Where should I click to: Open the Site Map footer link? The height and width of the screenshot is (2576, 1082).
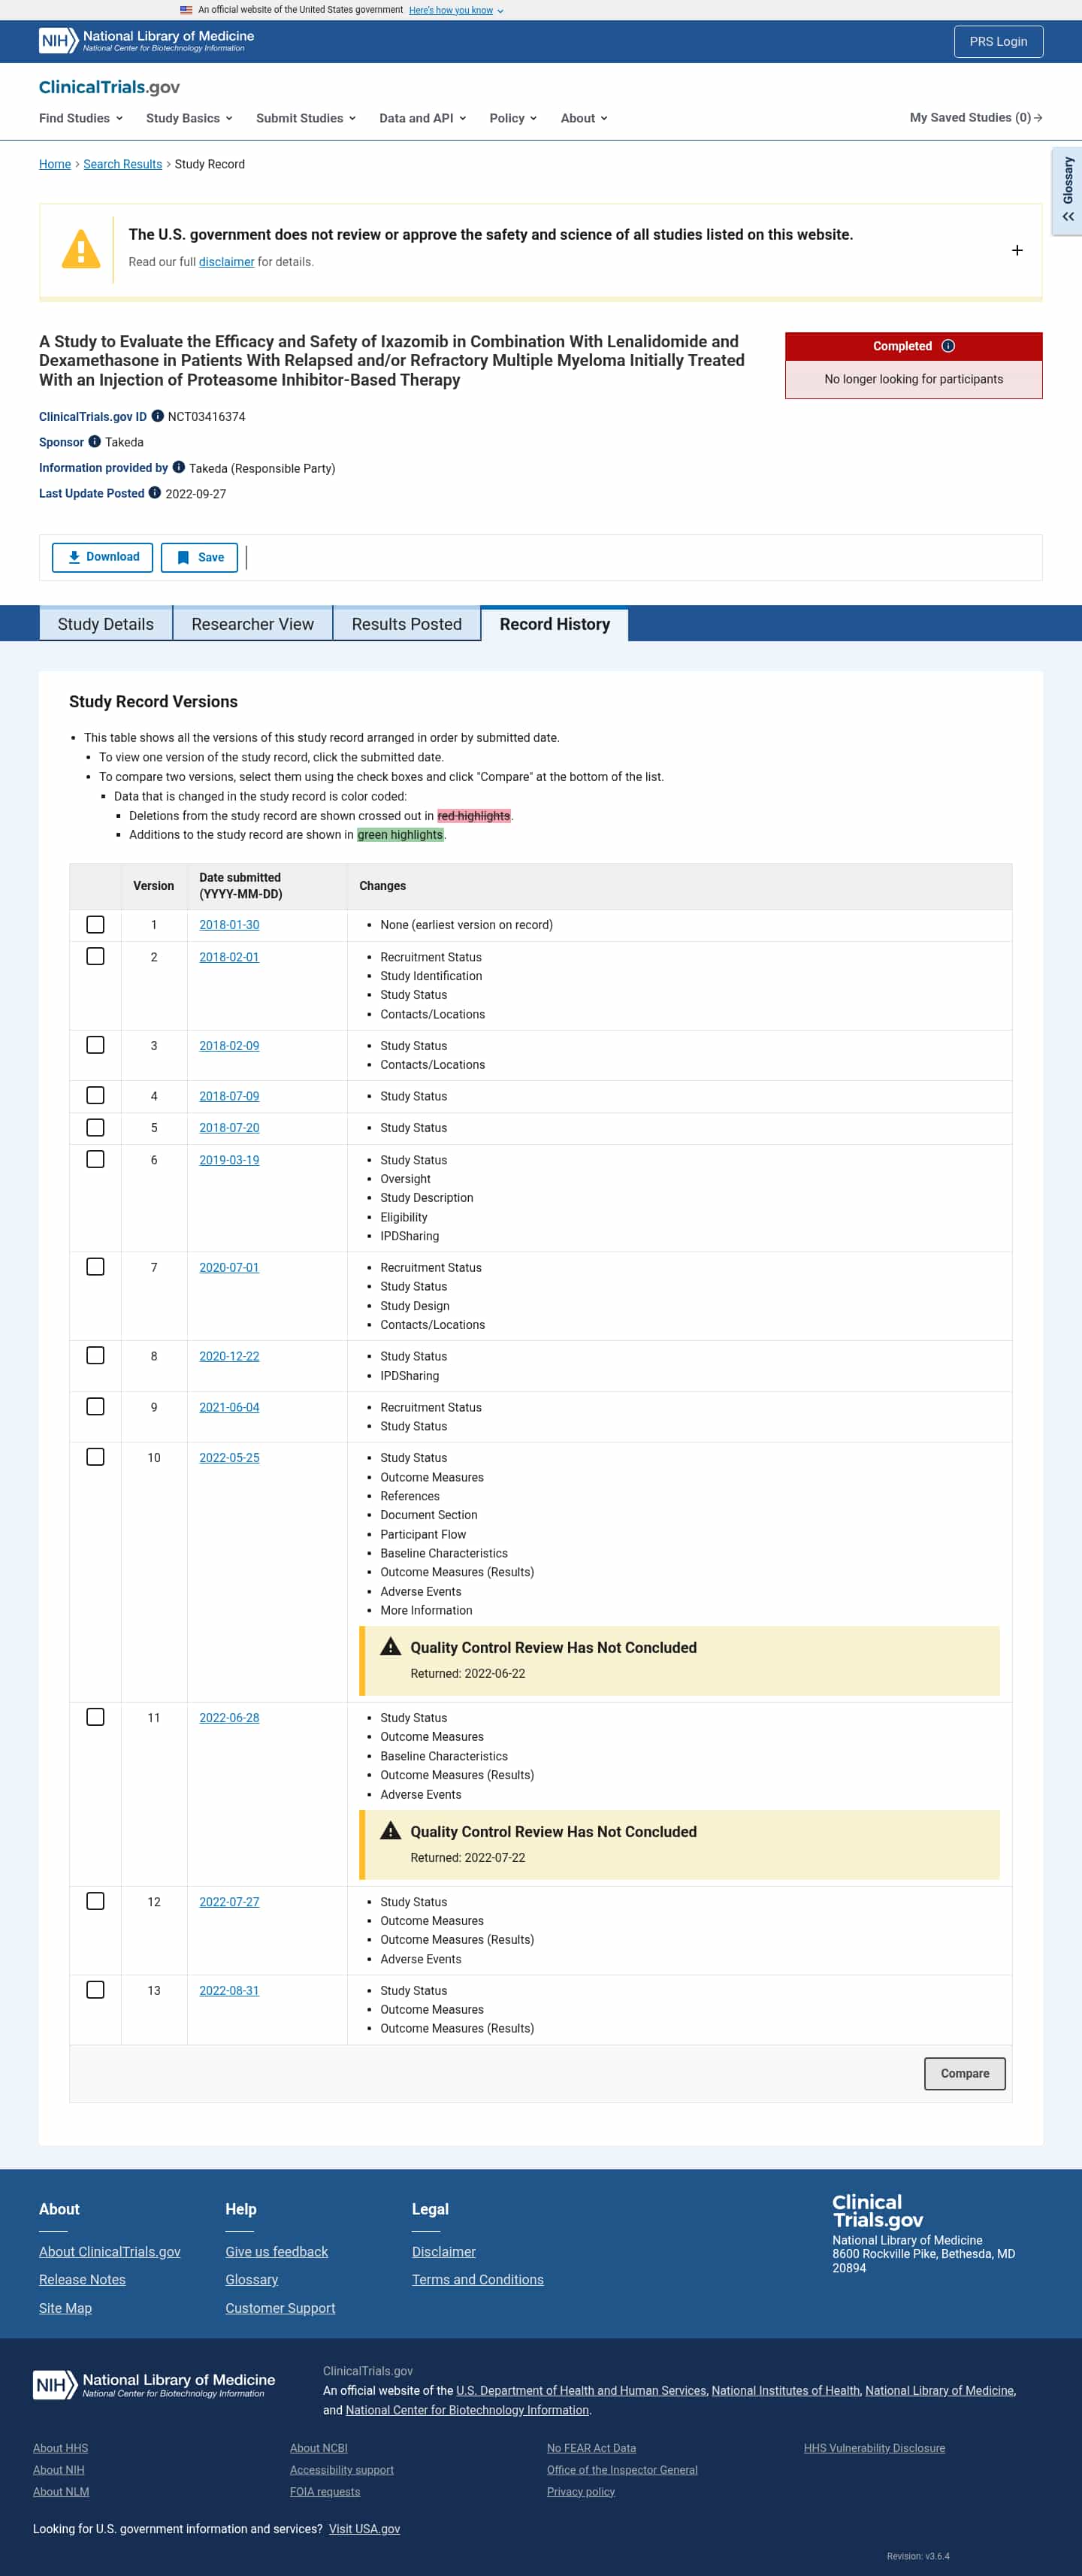point(65,2308)
